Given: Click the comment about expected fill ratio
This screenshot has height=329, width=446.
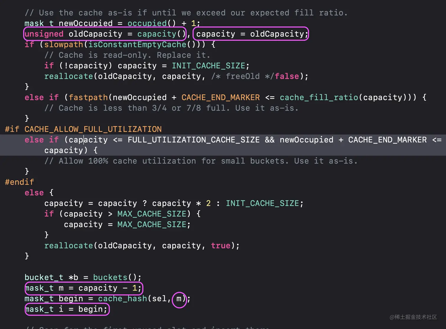Looking at the screenshot, I should (x=186, y=13).
